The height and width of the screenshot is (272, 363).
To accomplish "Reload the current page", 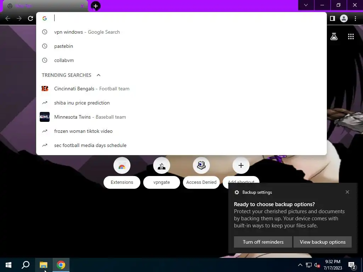I will click(30, 18).
